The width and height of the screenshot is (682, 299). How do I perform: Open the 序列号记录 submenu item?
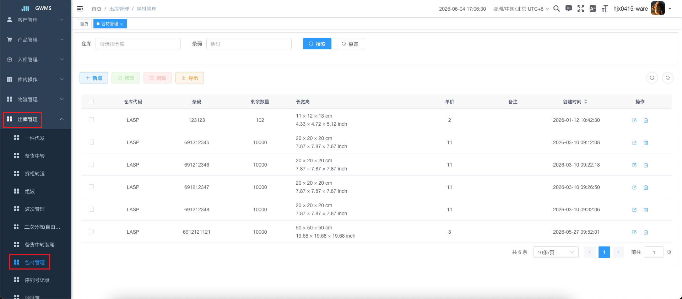click(36, 280)
